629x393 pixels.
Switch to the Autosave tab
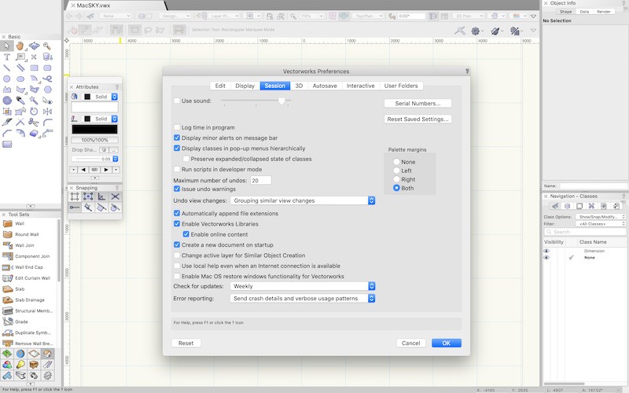point(325,86)
